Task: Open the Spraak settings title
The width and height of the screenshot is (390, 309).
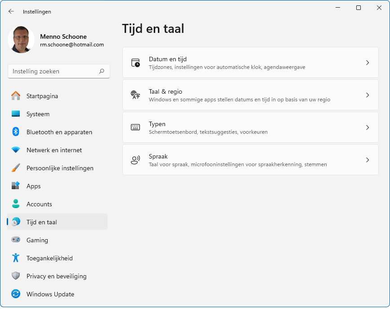Action: tap(158, 156)
